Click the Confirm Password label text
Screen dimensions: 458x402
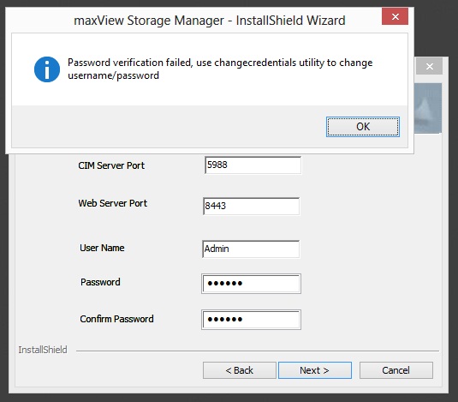click(x=116, y=319)
